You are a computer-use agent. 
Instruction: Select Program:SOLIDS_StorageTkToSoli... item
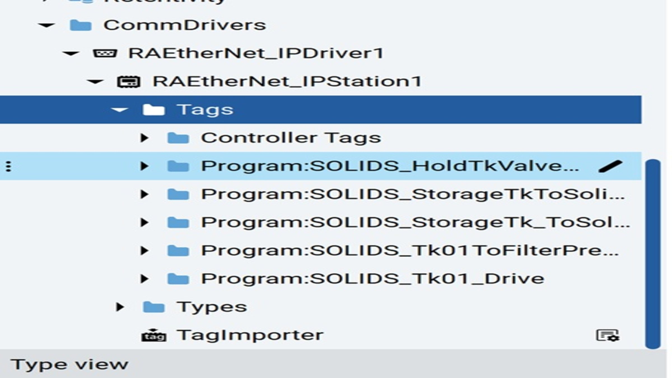coord(413,194)
